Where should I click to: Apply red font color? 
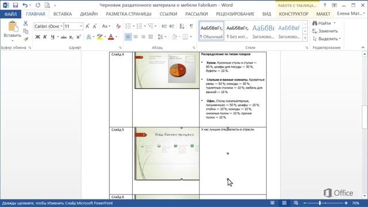[x=111, y=37]
